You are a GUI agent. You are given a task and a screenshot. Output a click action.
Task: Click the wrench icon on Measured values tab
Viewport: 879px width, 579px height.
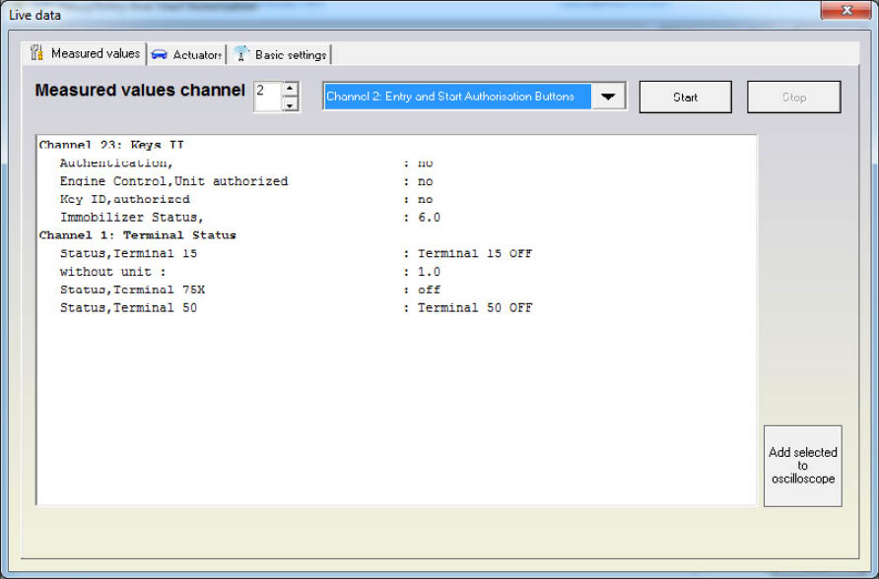(36, 53)
